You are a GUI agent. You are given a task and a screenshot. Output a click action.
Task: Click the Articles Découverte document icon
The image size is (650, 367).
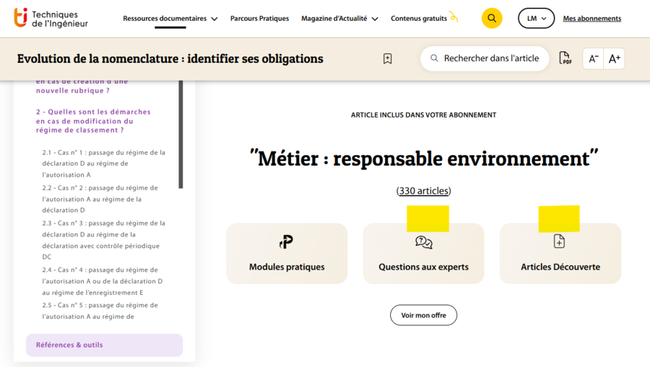(x=559, y=242)
